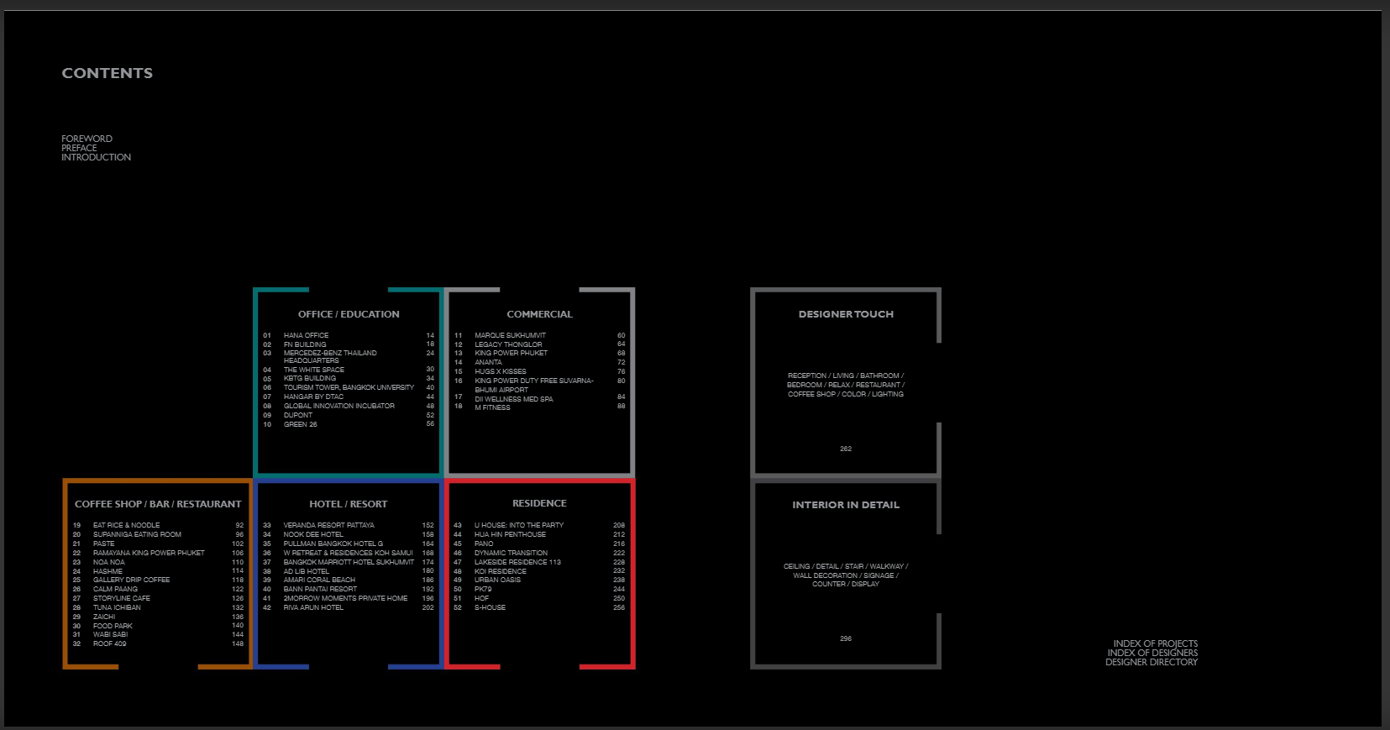Select the STORYLINE CAFE entry
This screenshot has height=730, width=1390.
click(122, 598)
